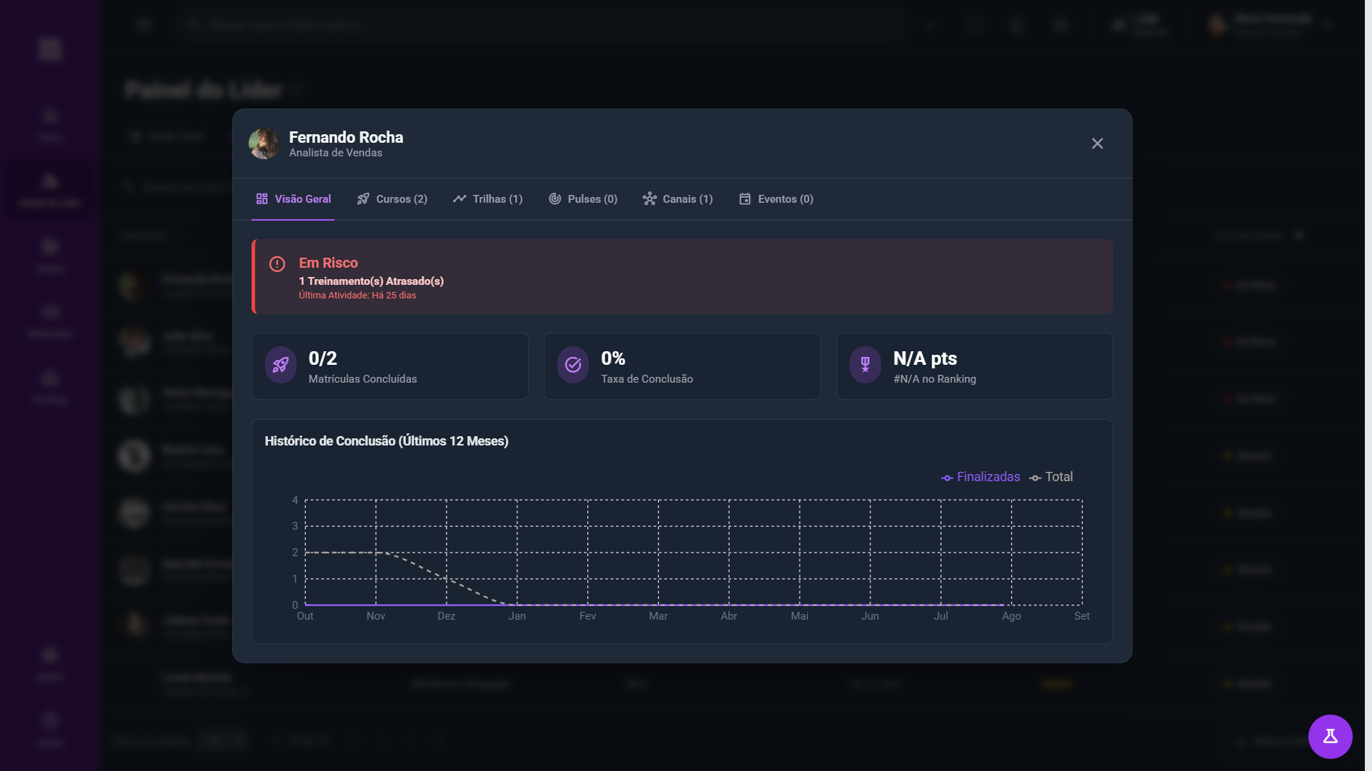
Task: Open the Canais (1) tab
Action: point(678,199)
